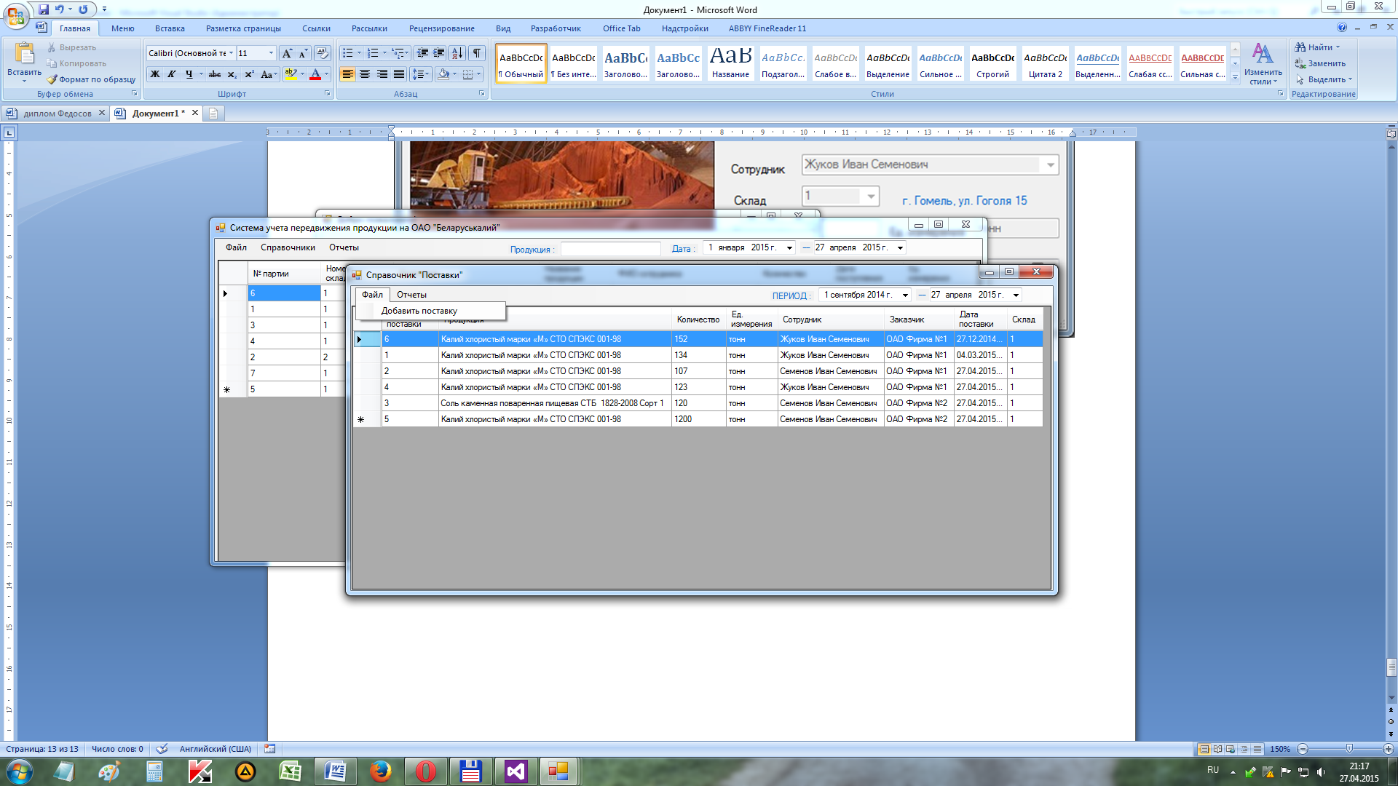Click the bulleted list icon

(x=348, y=53)
